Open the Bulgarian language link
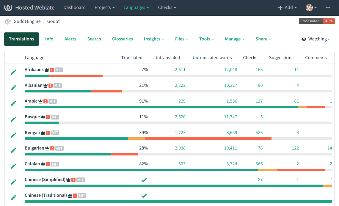This screenshot has width=339, height=206. click(34, 148)
